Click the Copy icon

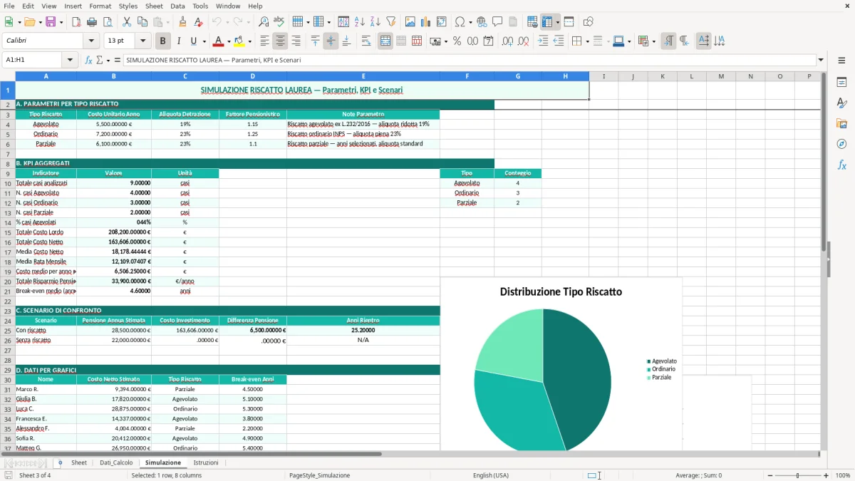coord(142,22)
